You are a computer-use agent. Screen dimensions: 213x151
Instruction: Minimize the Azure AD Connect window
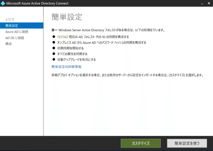point(202,3)
